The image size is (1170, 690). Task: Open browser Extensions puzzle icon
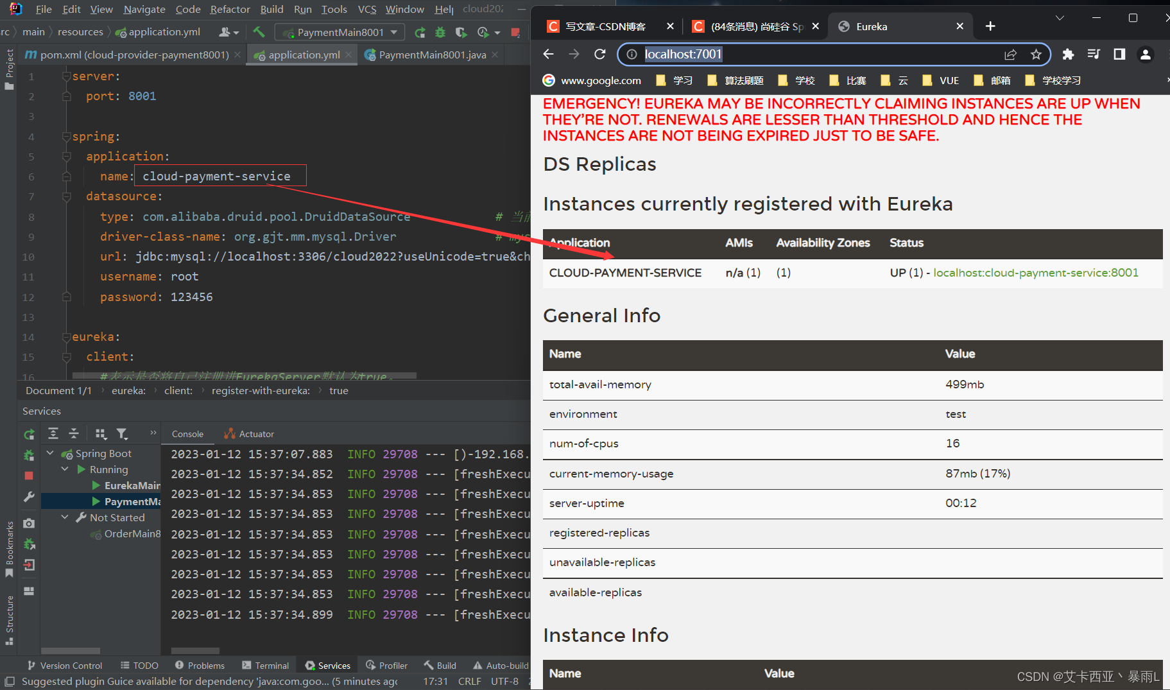point(1068,55)
